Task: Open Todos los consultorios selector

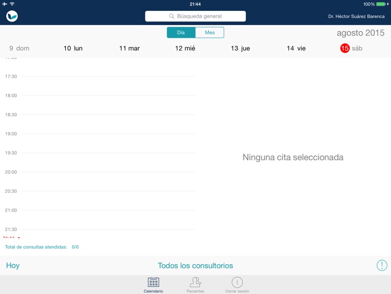Action: pos(195,265)
